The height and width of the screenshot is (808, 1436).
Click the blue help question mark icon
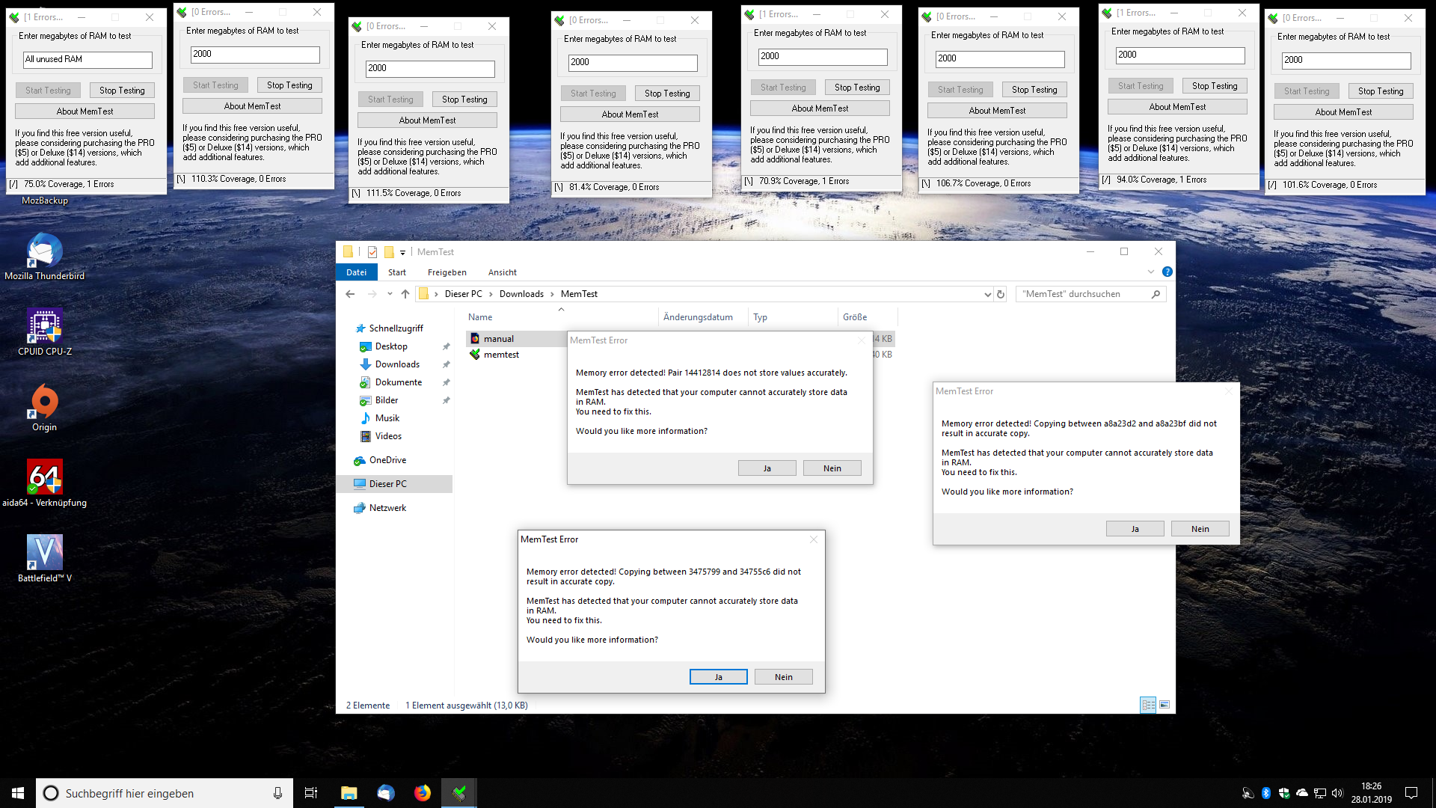[1167, 272]
